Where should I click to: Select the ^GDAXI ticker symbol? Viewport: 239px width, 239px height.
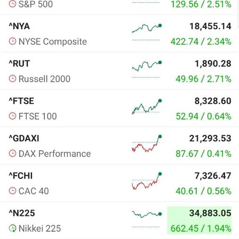click(x=24, y=138)
